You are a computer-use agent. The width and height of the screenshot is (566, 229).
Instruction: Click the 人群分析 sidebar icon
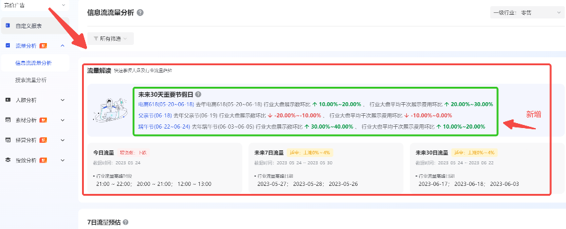[7, 100]
